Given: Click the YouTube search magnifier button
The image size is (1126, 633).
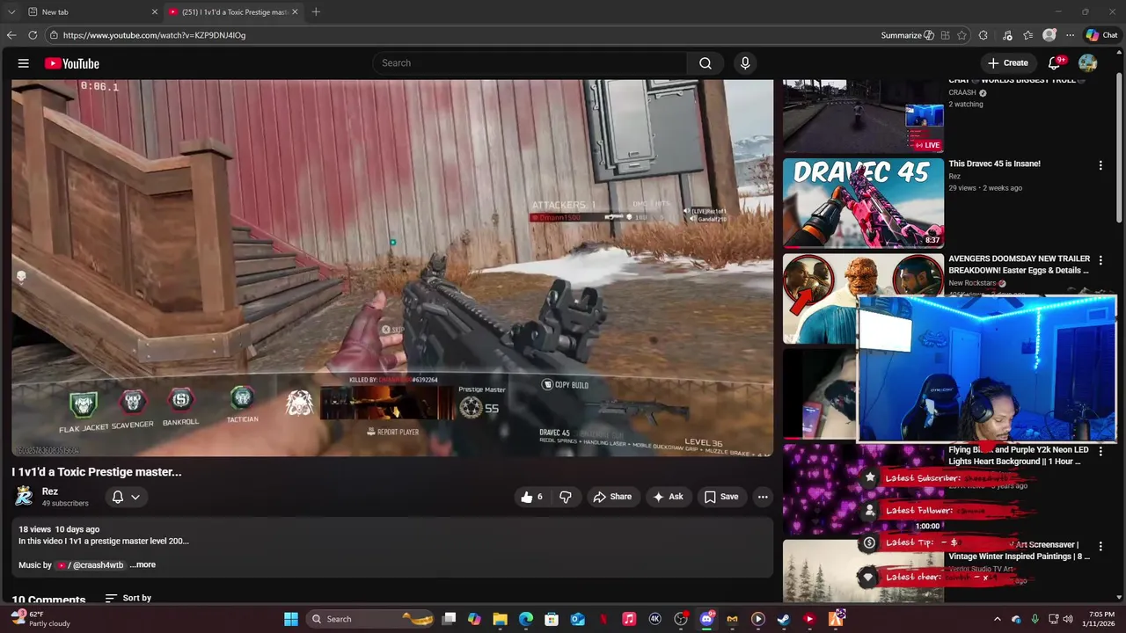Looking at the screenshot, I should coord(705,63).
